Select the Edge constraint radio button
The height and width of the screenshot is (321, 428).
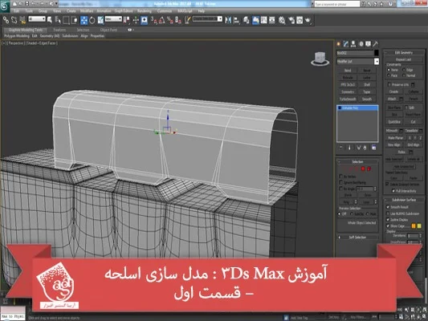click(404, 70)
